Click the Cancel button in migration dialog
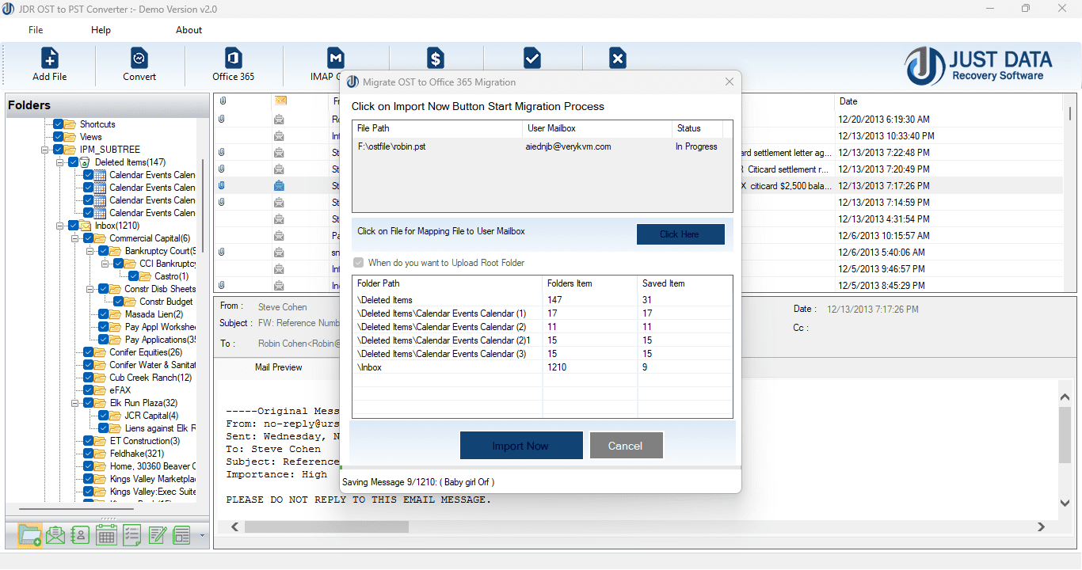 626,446
